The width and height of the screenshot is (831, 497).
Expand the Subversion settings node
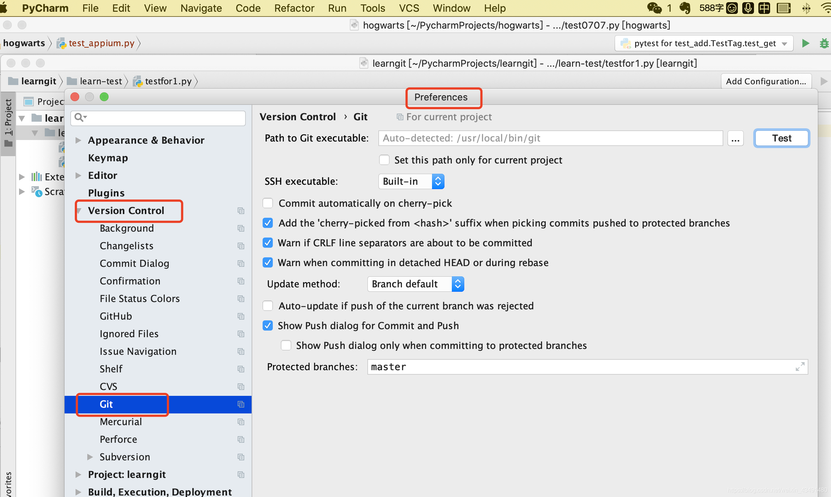tap(90, 457)
